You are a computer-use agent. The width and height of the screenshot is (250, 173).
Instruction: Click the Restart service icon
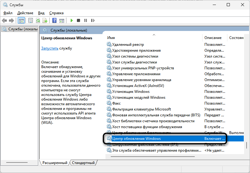93,20
